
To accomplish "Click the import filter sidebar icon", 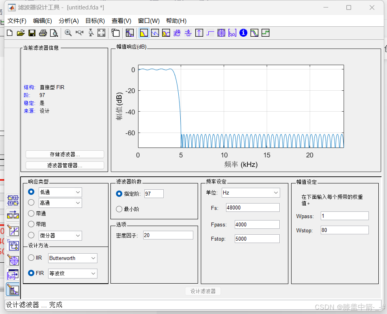I will point(13,275).
